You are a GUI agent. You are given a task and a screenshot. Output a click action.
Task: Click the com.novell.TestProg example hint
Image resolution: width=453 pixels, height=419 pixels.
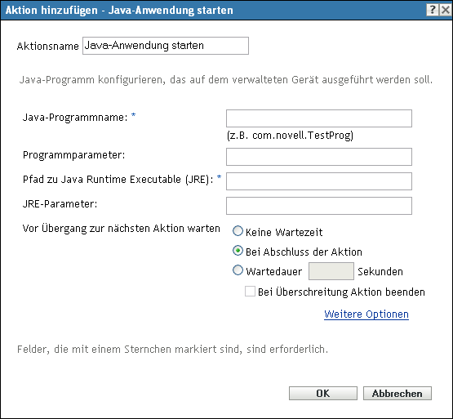[290, 136]
